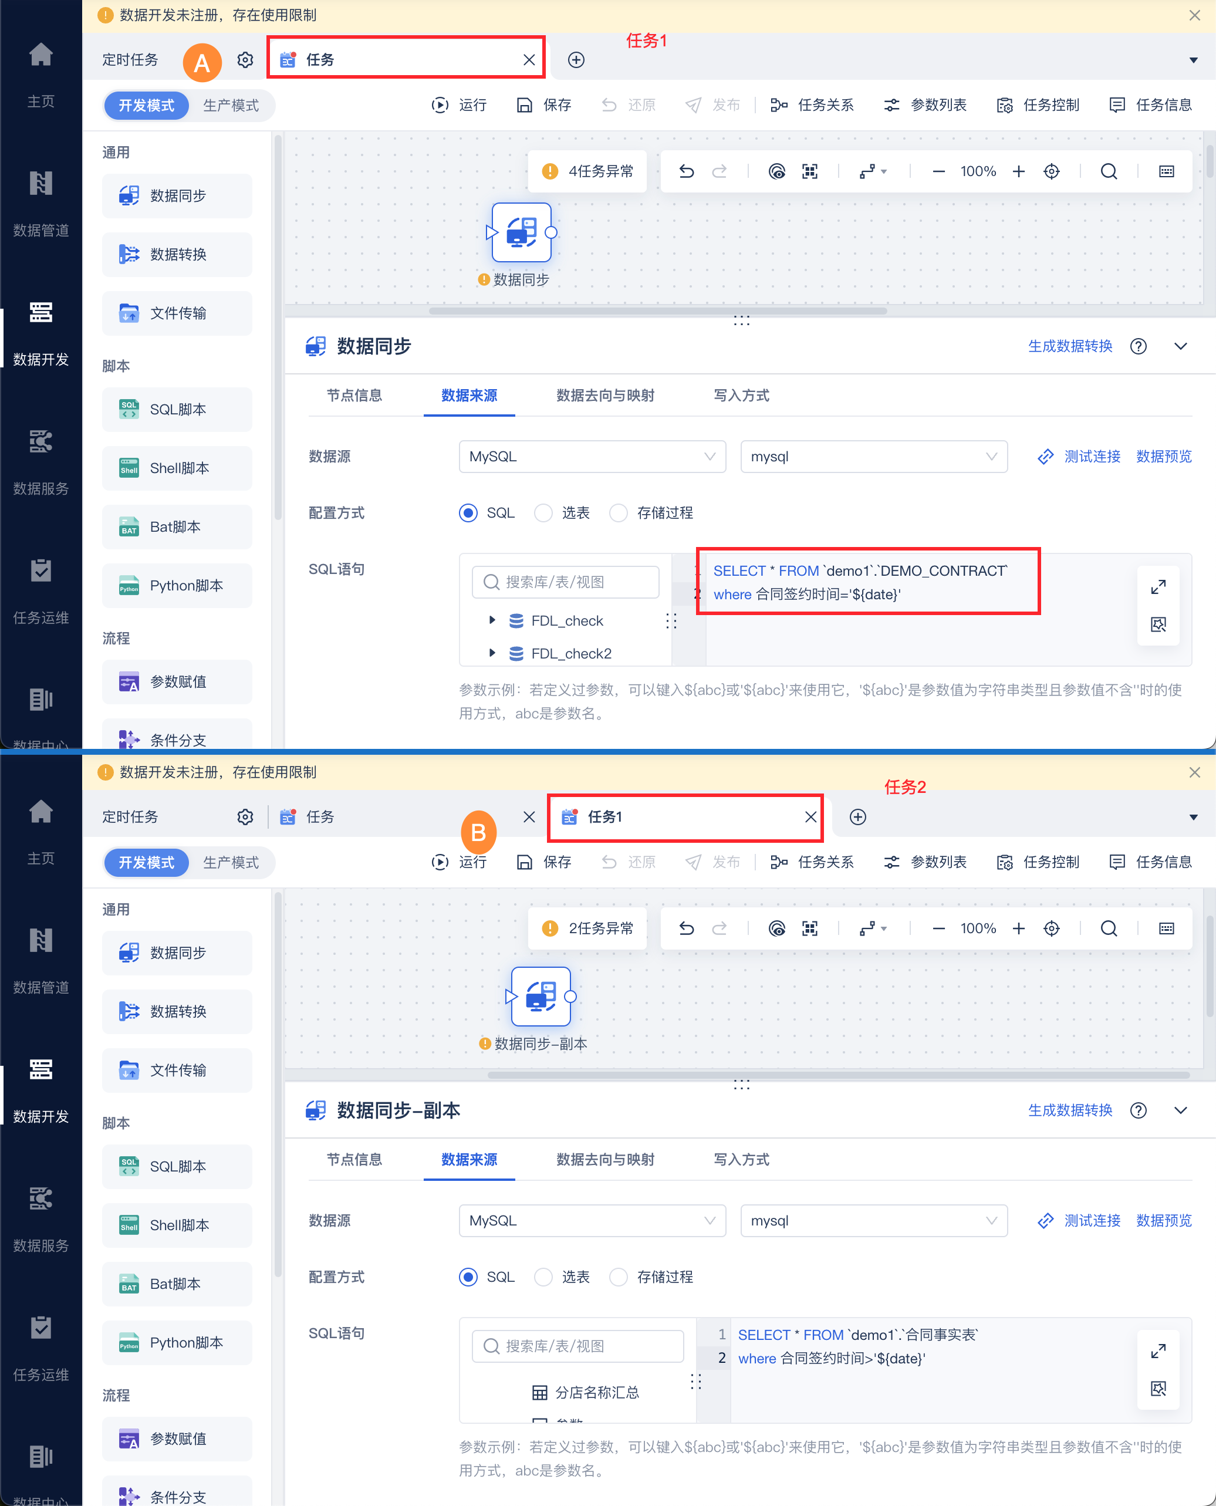Select the 分店名称汇总 table entry
The width and height of the screenshot is (1216, 1506).
coord(596,1393)
